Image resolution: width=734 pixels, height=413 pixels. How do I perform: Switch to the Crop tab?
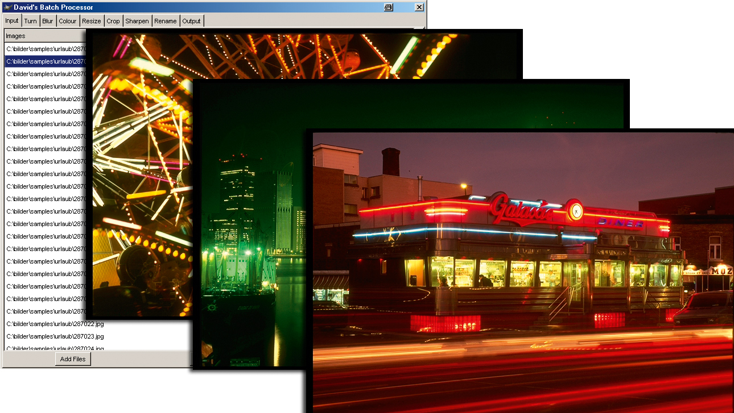click(x=113, y=21)
